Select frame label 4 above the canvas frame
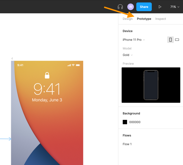The height and width of the screenshot is (165, 183). coord(12,58)
